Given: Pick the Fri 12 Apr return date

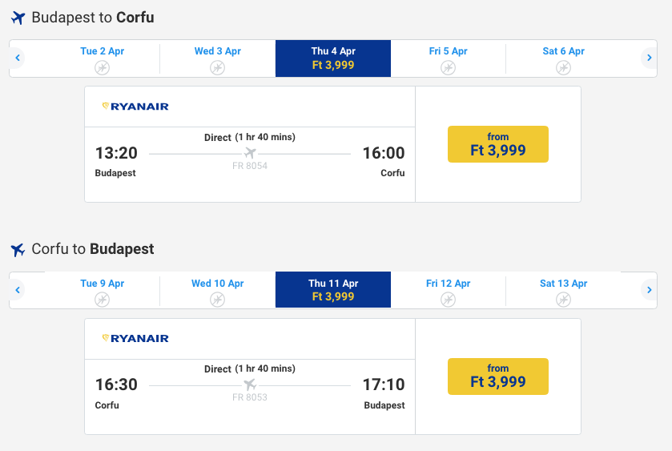Looking at the screenshot, I should point(449,290).
